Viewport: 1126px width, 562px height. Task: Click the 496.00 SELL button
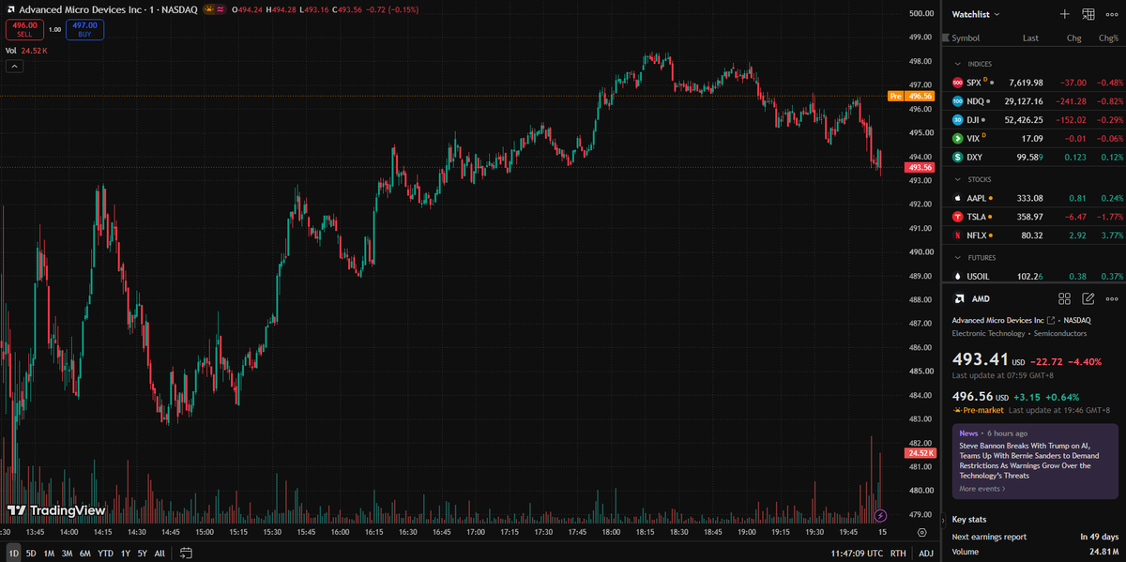point(24,30)
